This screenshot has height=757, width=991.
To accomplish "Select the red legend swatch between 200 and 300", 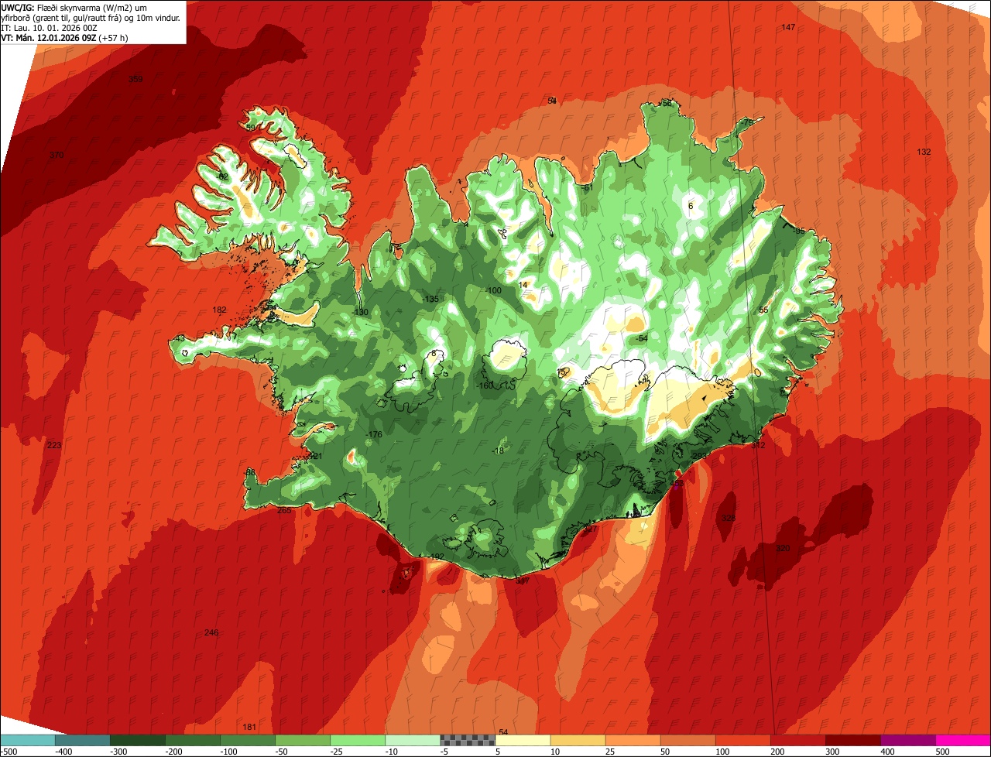I will point(798,740).
